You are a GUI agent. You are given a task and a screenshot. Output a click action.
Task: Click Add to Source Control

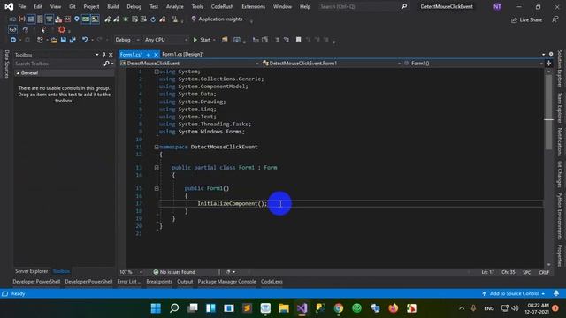(x=514, y=293)
